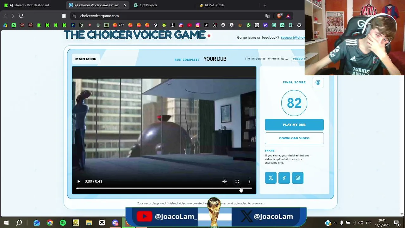This screenshot has width=405, height=228.
Task: Open the system volume control
Action: pos(361,223)
